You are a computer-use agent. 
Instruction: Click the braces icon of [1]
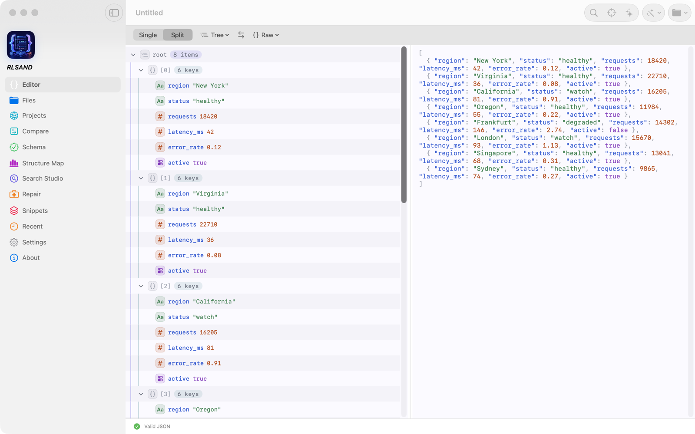[152, 178]
